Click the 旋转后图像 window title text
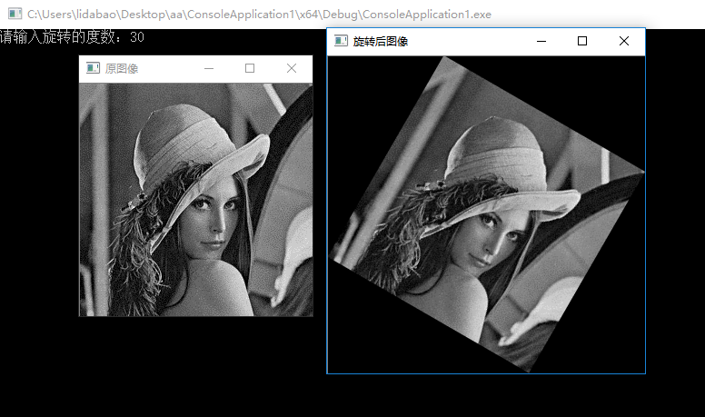Viewport: 705px width, 417px height. point(381,42)
